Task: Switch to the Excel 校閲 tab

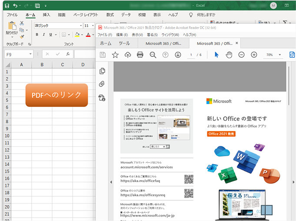Action: 142,15
